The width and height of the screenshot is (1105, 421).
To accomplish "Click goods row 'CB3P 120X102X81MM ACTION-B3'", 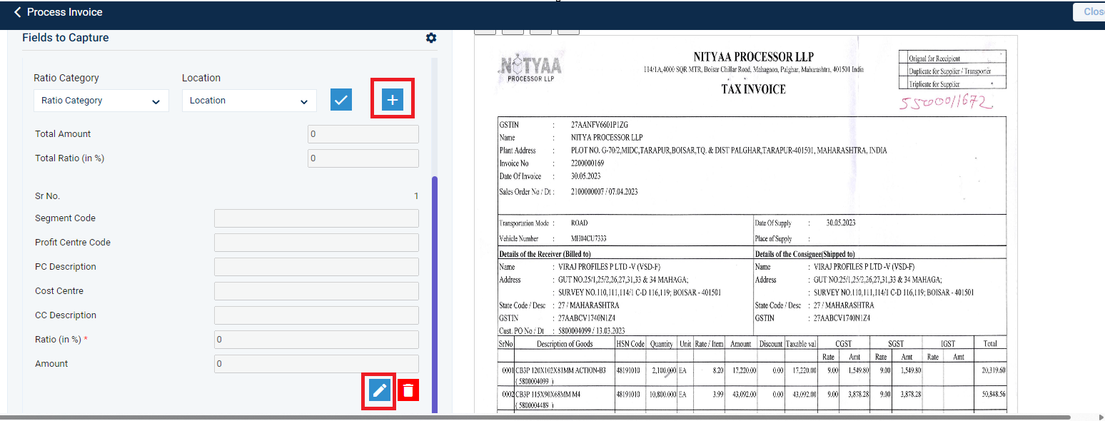I will [560, 370].
